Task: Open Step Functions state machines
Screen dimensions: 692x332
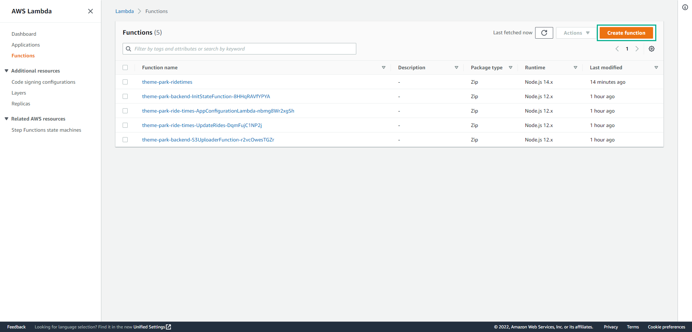Action: coord(46,130)
